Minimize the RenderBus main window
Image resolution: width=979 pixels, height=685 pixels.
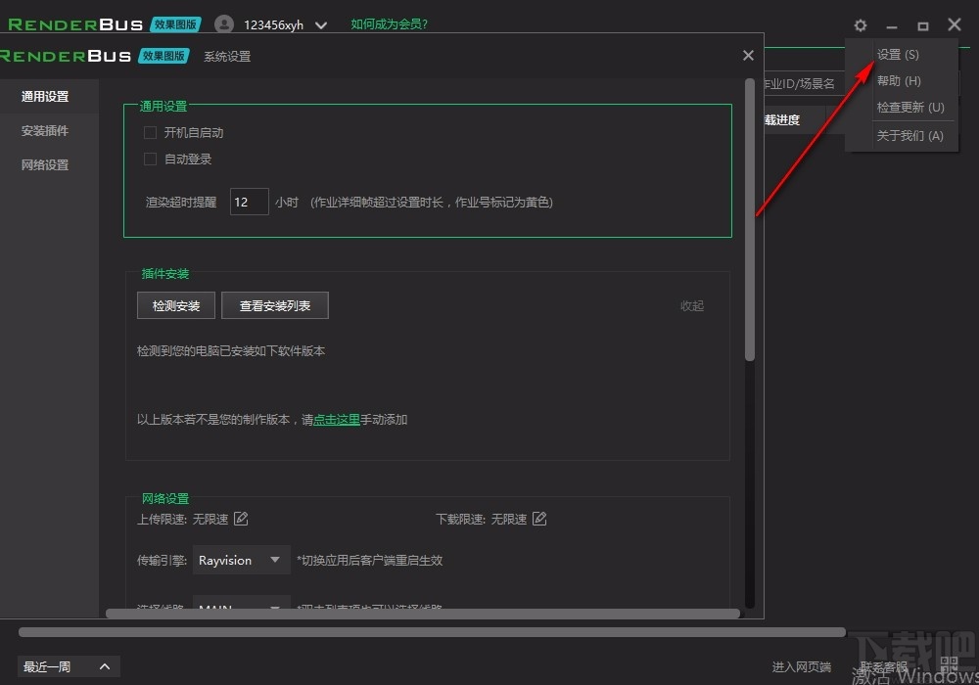(x=892, y=26)
